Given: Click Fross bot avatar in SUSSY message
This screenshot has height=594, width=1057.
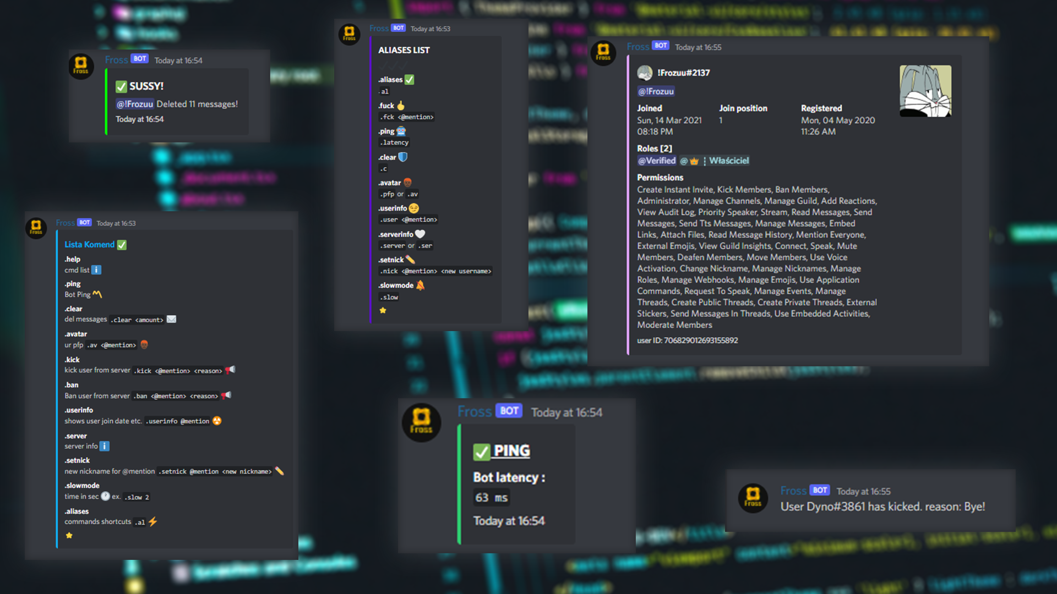Looking at the screenshot, I should point(81,65).
